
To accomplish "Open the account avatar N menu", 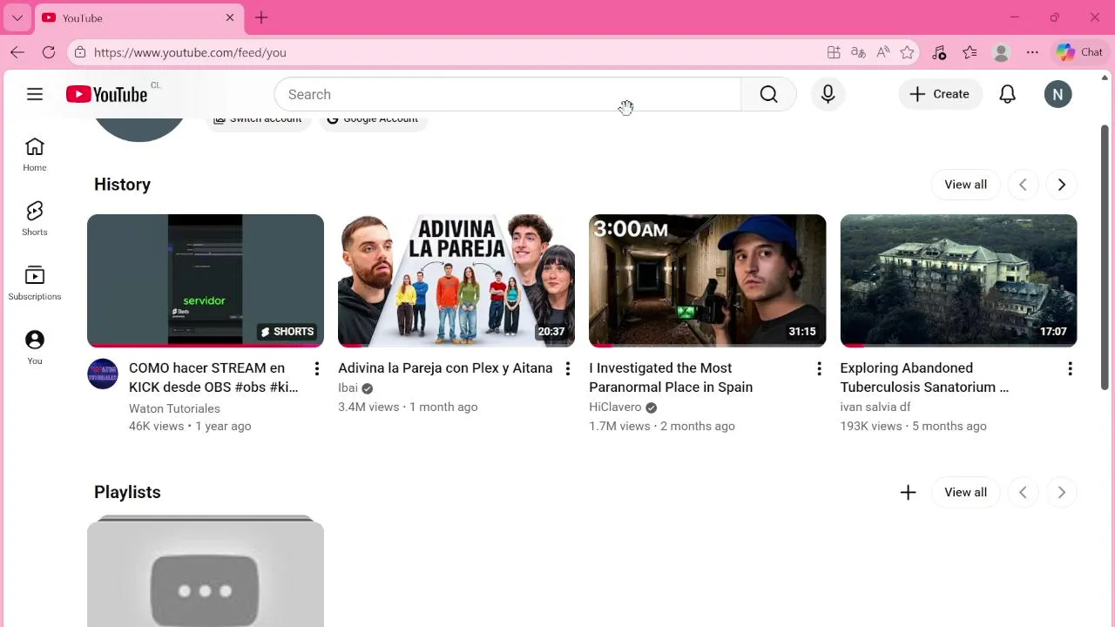I will [x=1058, y=94].
